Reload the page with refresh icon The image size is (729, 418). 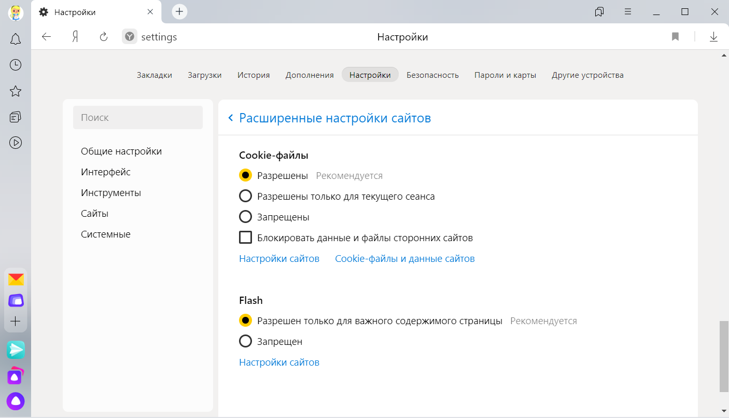coord(104,37)
